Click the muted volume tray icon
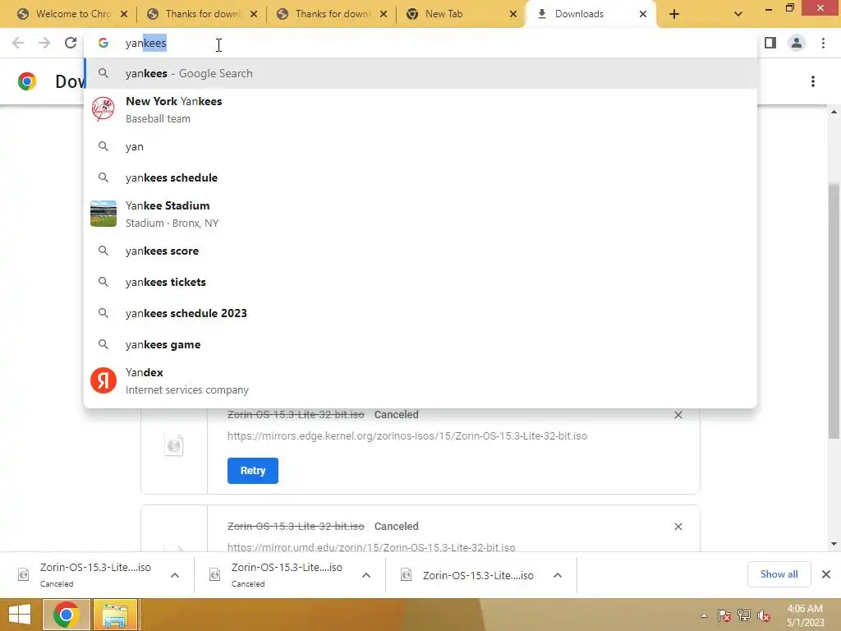 coord(764,615)
